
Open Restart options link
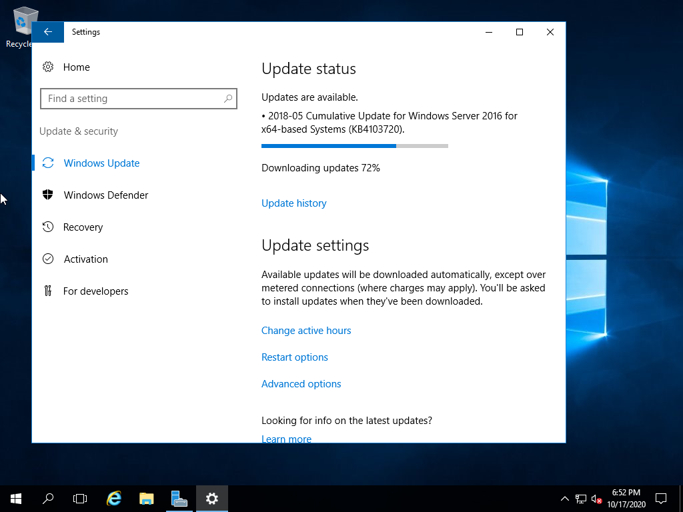click(x=294, y=357)
